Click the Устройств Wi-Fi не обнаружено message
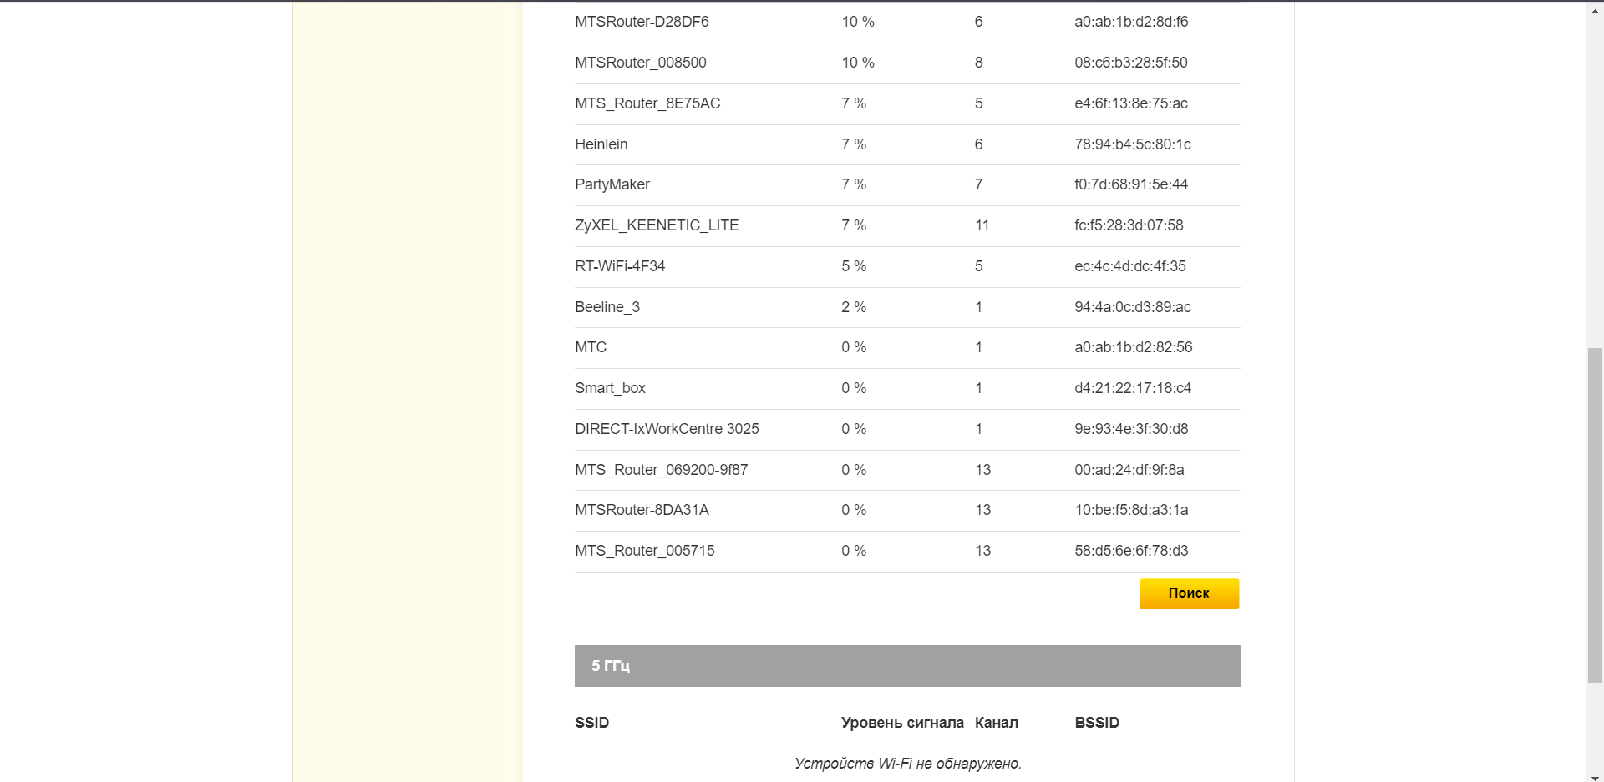 [x=908, y=764]
